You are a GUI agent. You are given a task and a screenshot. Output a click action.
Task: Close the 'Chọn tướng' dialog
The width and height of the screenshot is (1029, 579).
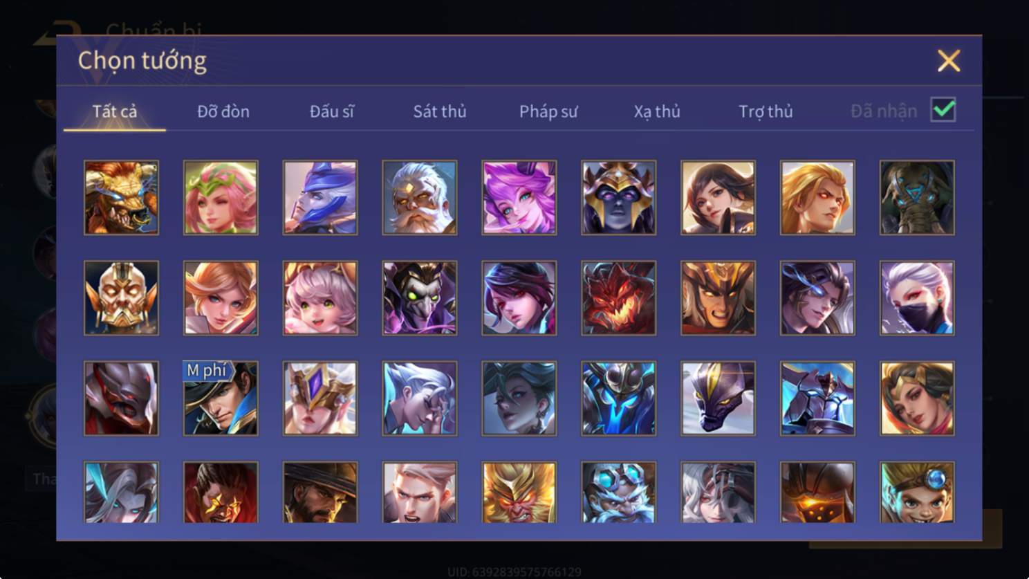(949, 61)
